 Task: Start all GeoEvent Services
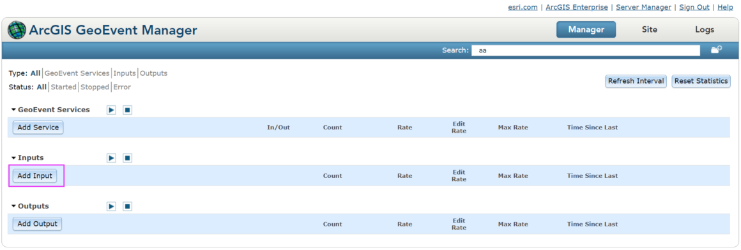pyautogui.click(x=111, y=110)
